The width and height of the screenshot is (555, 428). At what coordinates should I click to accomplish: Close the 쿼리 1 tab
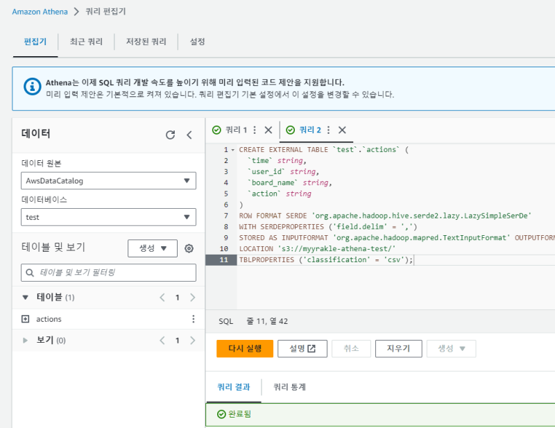pyautogui.click(x=268, y=130)
